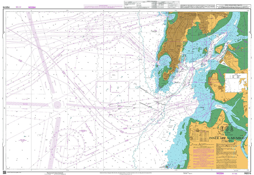Click the QR code in the bottom-left corner
This screenshot has height=175, width=254.
4,172
